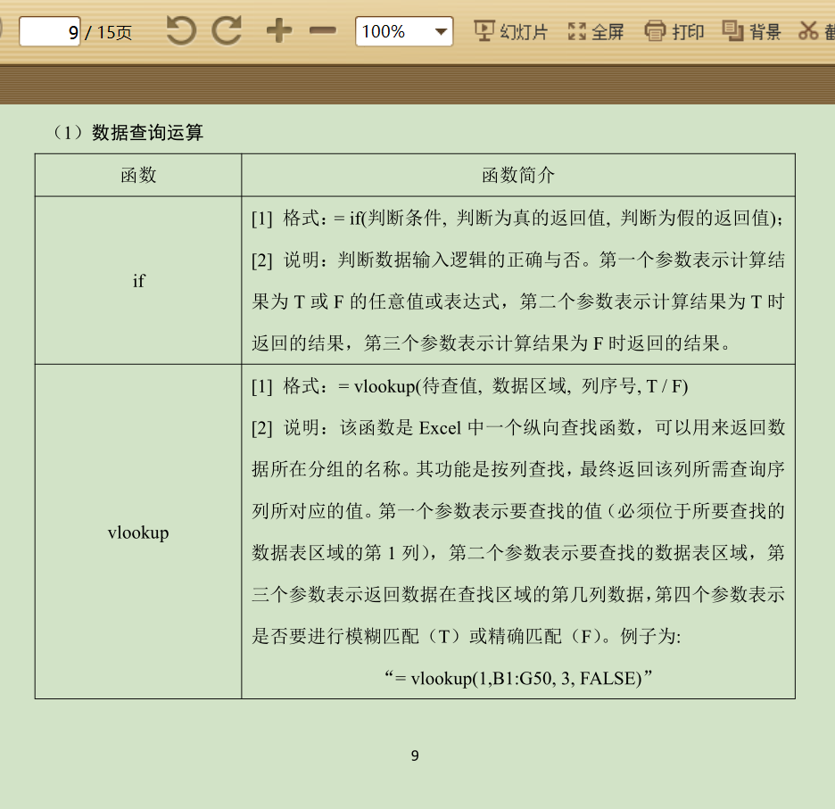
Task: Start 幻灯片 slideshow mode
Action: click(x=510, y=31)
